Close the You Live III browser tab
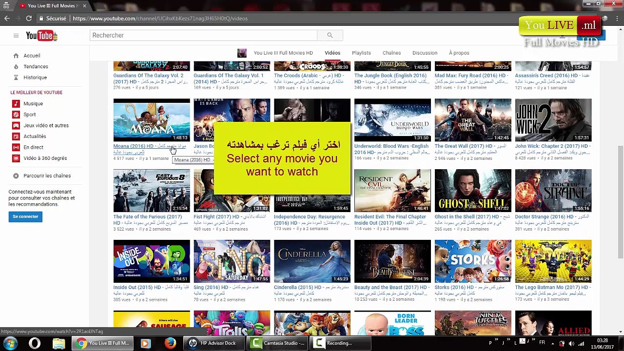The width and height of the screenshot is (624, 351). (x=84, y=6)
